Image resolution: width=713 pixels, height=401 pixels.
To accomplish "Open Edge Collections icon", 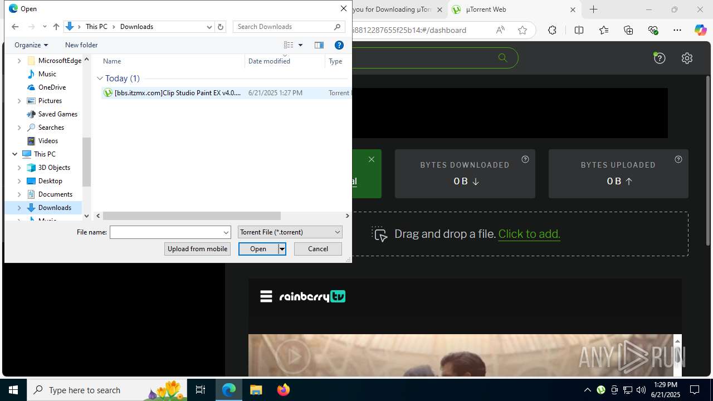I will point(628,30).
